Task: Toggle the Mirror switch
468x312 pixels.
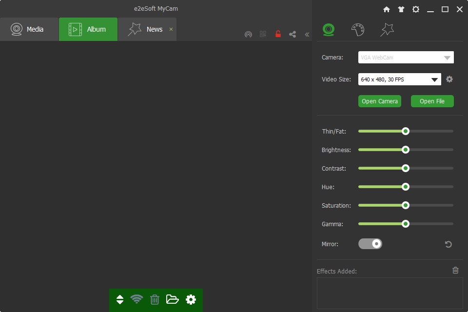Action: [370, 244]
